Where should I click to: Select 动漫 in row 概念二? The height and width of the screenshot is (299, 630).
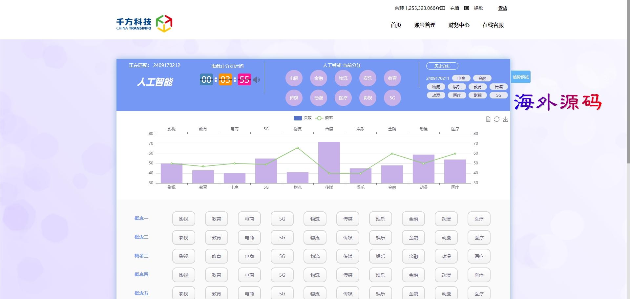coord(446,238)
